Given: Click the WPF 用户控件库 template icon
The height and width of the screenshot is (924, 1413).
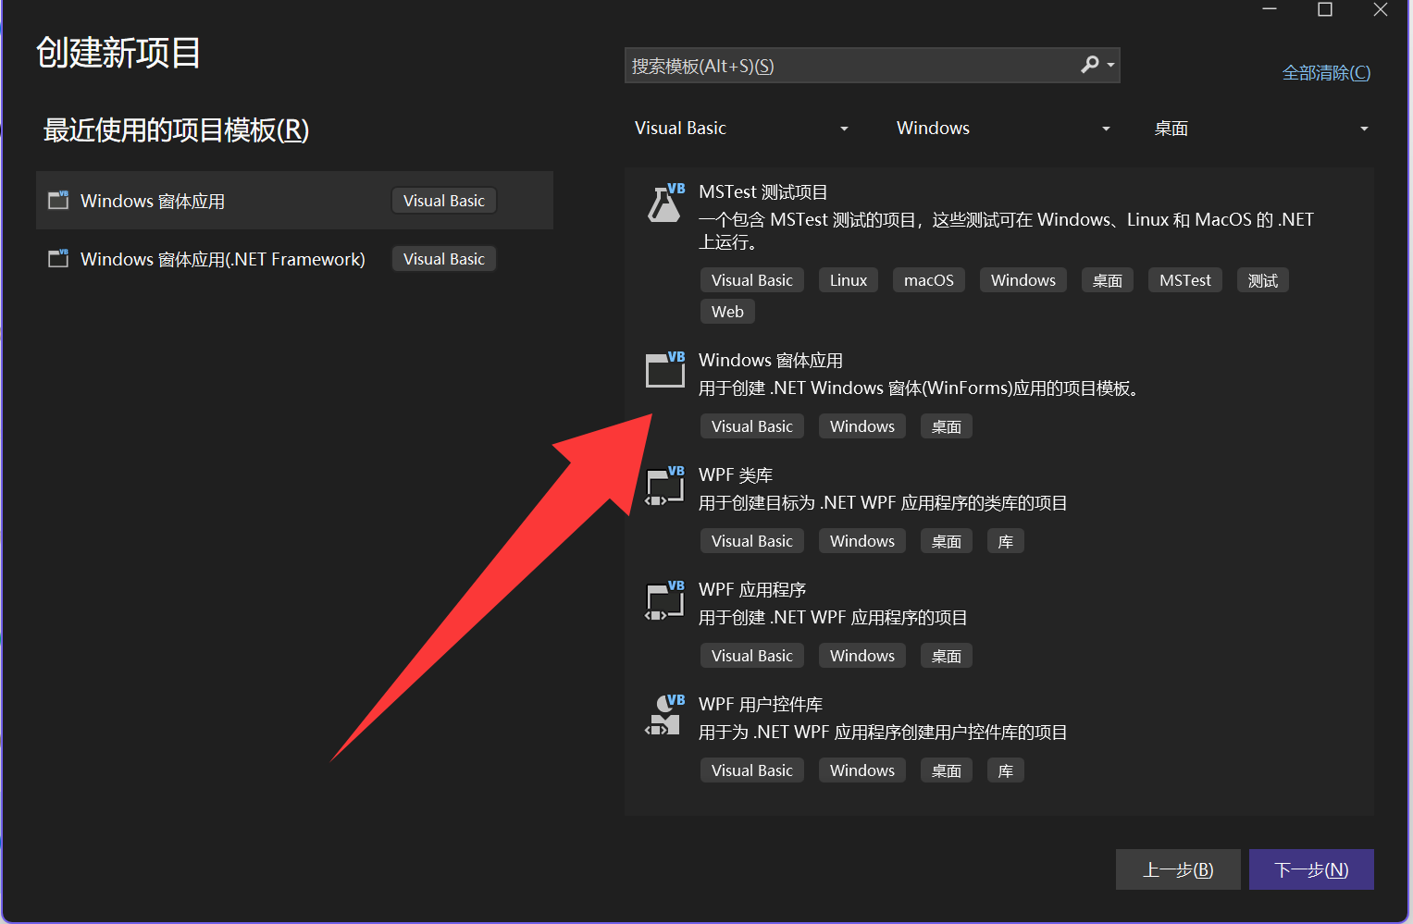Looking at the screenshot, I should coord(665,715).
